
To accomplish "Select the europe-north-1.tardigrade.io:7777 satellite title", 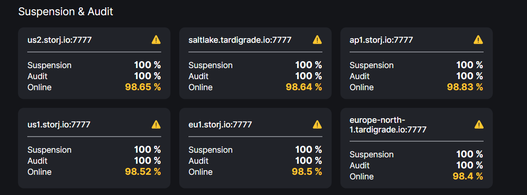I will coord(388,125).
